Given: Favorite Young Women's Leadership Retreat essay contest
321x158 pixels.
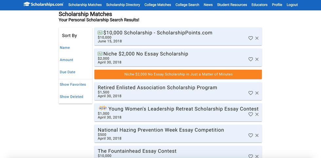Looking at the screenshot, I should pyautogui.click(x=251, y=114).
